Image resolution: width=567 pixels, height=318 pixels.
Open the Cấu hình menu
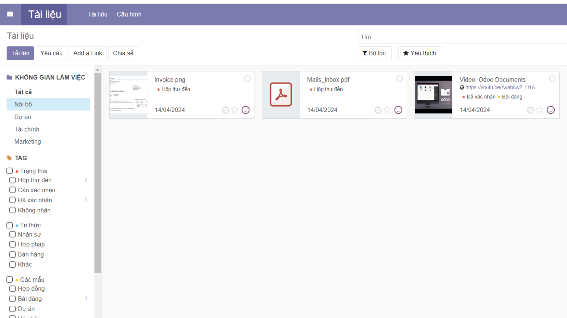coord(129,14)
